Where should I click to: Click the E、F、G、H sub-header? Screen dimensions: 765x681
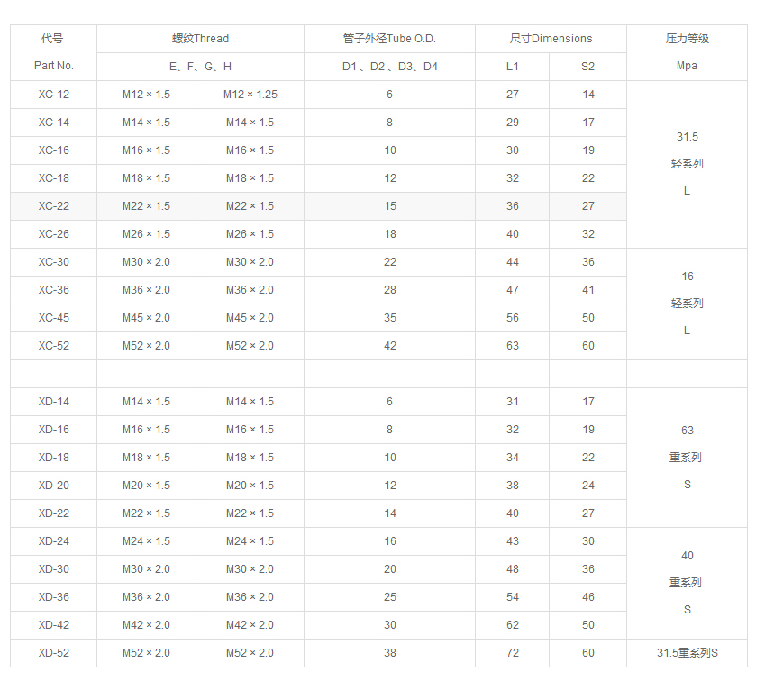pos(200,67)
